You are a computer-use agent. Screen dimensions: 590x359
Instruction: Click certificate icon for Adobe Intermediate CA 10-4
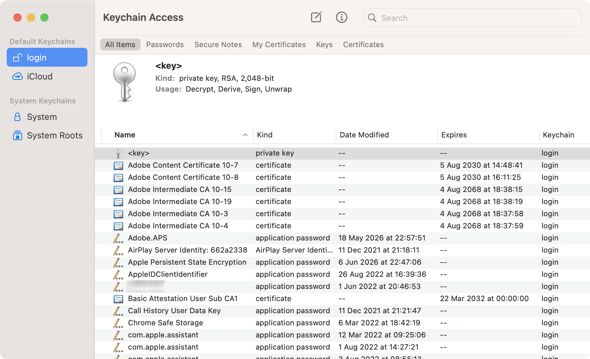pos(118,226)
